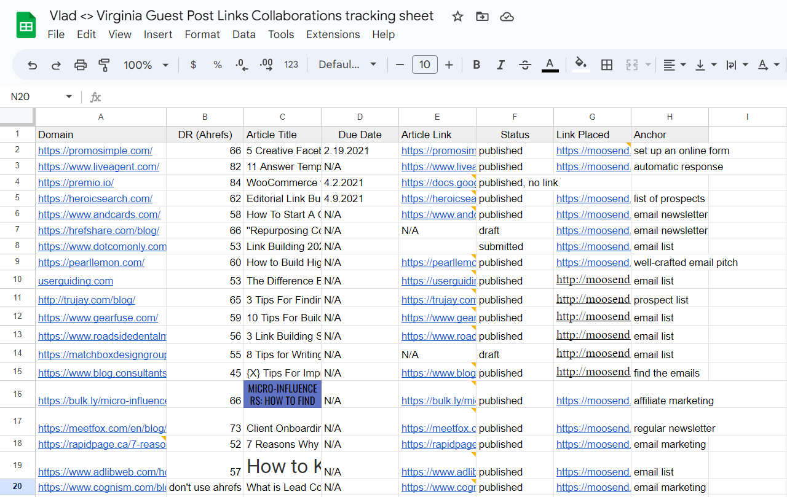This screenshot has height=497, width=787.
Task: Open the promosimple.com domain link
Action: click(95, 151)
